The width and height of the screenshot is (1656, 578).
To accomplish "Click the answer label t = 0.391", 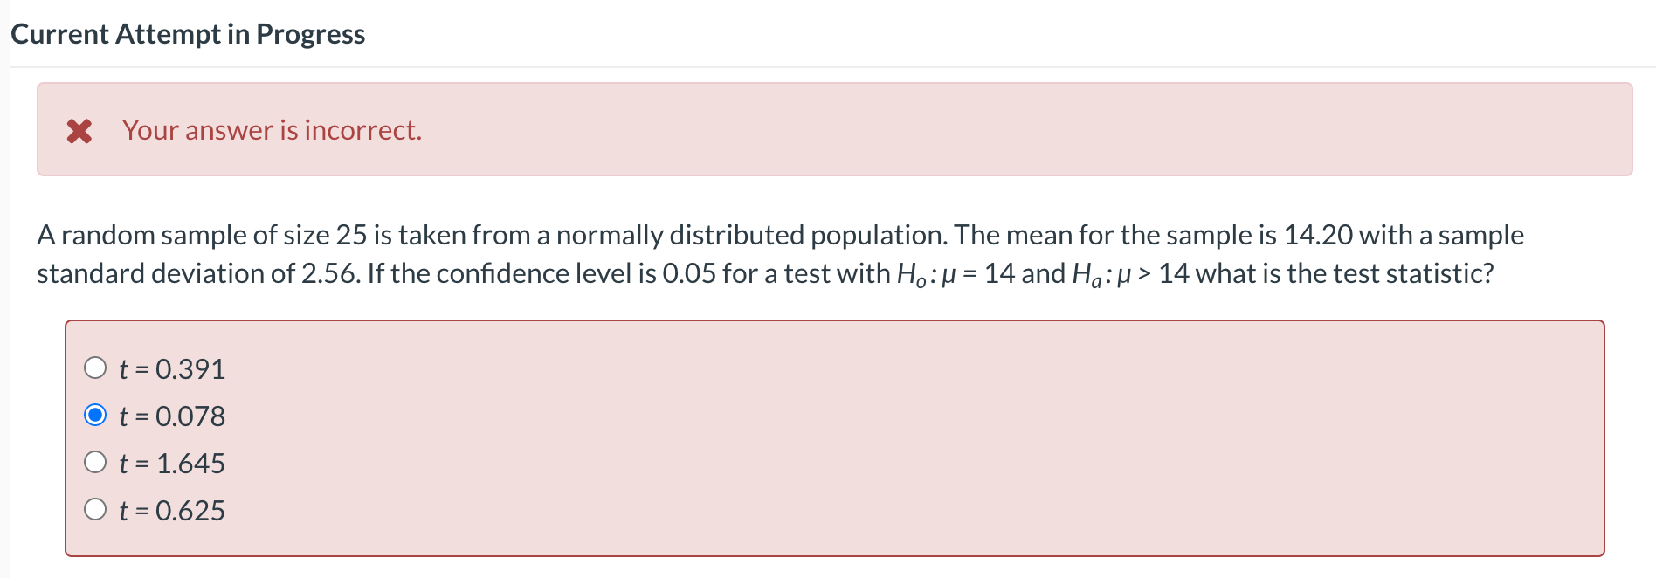I will [x=171, y=368].
